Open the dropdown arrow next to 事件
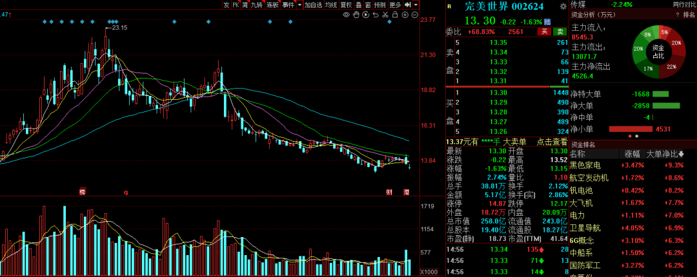The height and width of the screenshot is (277, 697). click(299, 5)
